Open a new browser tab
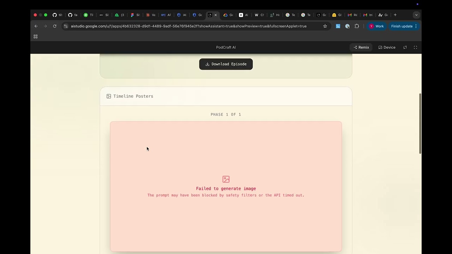Viewport: 452px width, 254px height. [x=395, y=15]
